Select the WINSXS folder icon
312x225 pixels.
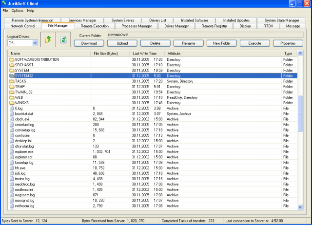12,103
